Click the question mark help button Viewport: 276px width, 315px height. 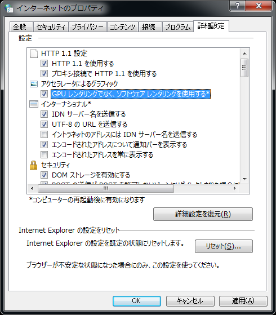pyautogui.click(x=238, y=6)
